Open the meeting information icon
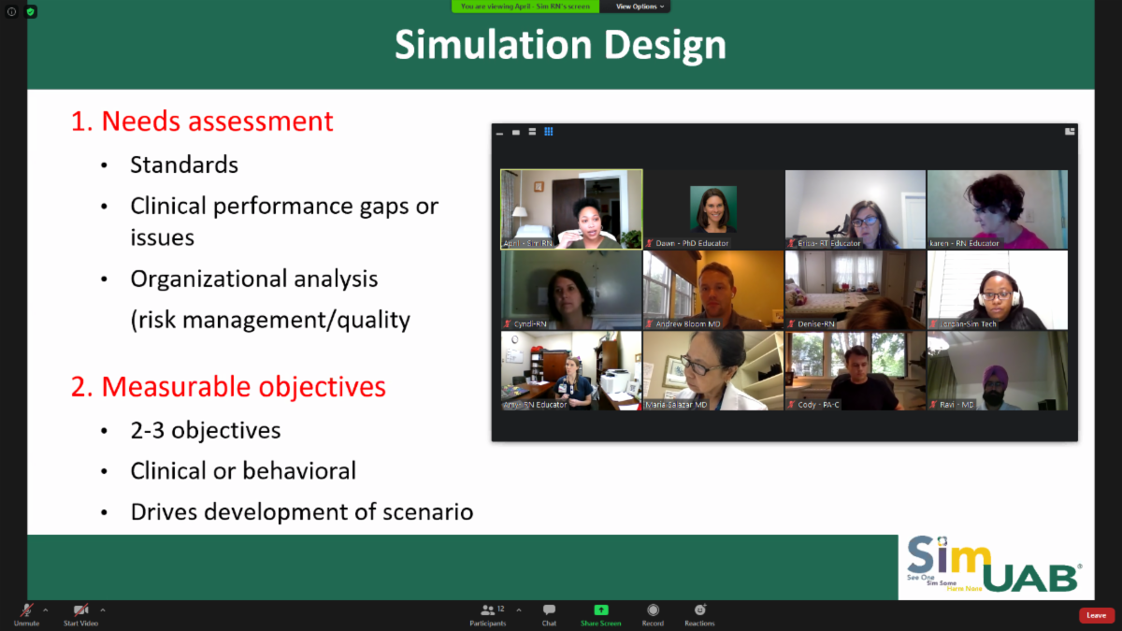Viewport: 1122px width, 631px height. click(11, 11)
